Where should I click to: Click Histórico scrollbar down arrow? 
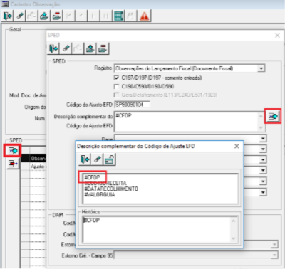pyautogui.click(x=234, y=238)
